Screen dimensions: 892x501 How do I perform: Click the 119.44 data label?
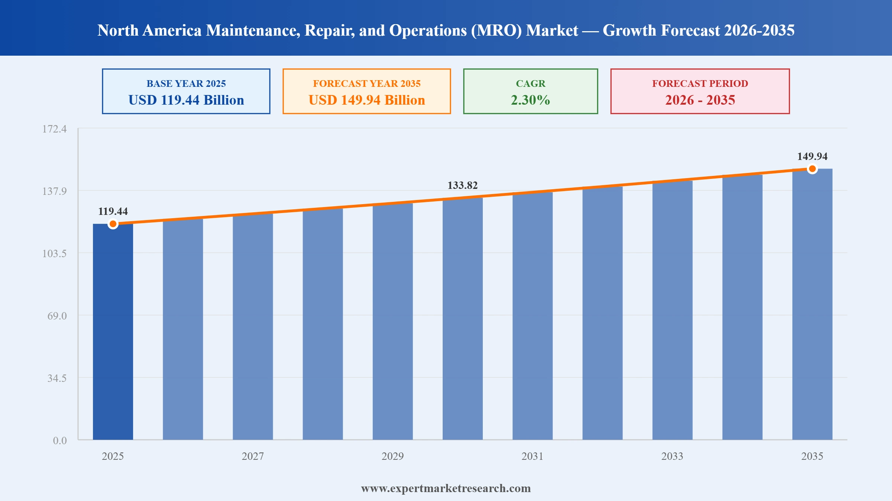click(113, 211)
